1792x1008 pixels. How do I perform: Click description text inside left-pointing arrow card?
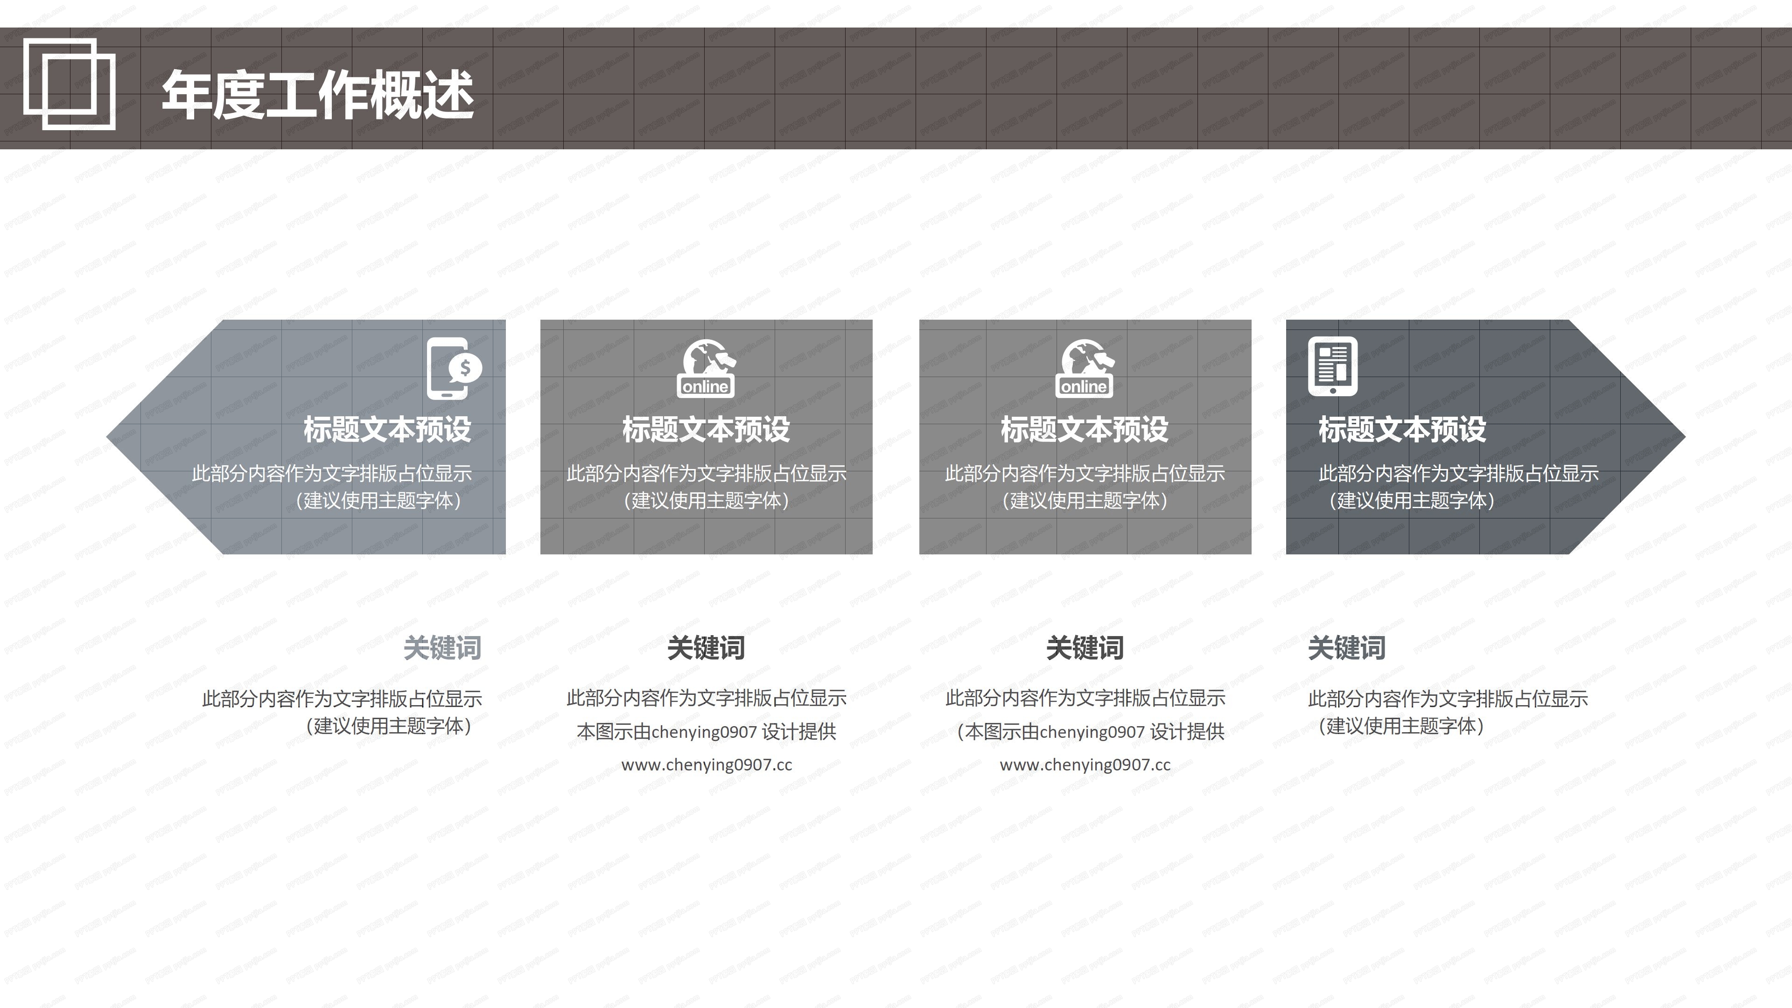click(x=332, y=487)
